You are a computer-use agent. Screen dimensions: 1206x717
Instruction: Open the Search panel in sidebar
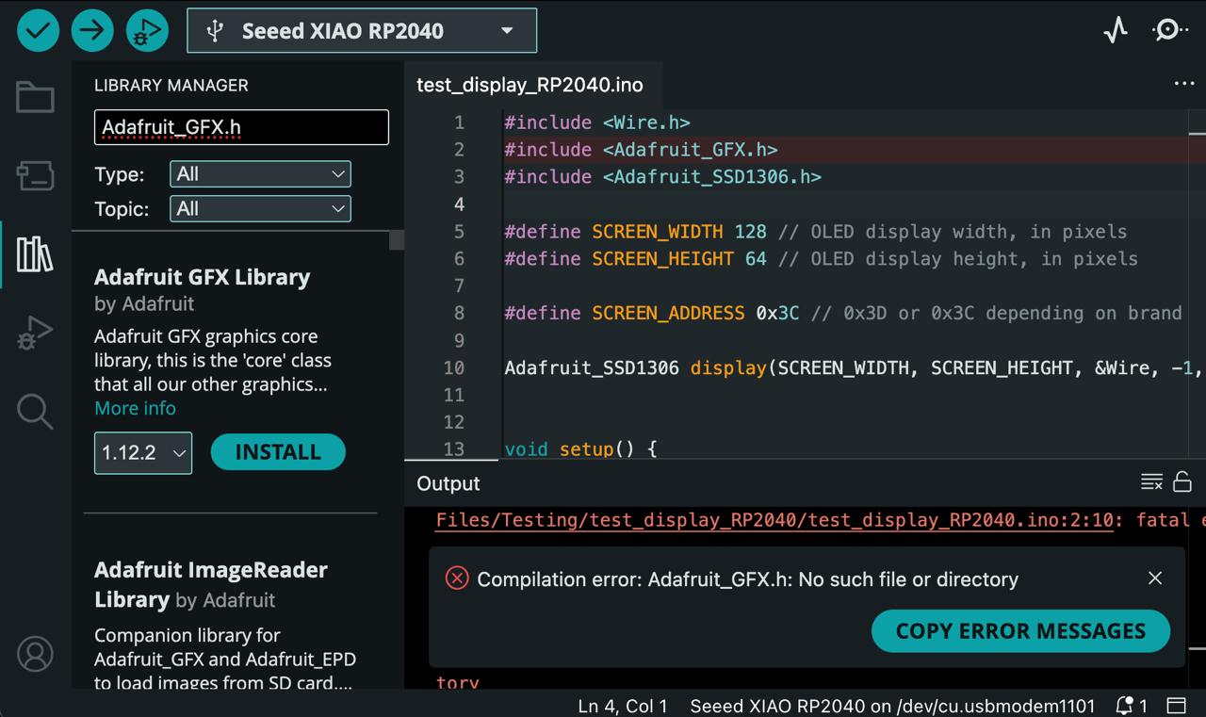pyautogui.click(x=35, y=412)
